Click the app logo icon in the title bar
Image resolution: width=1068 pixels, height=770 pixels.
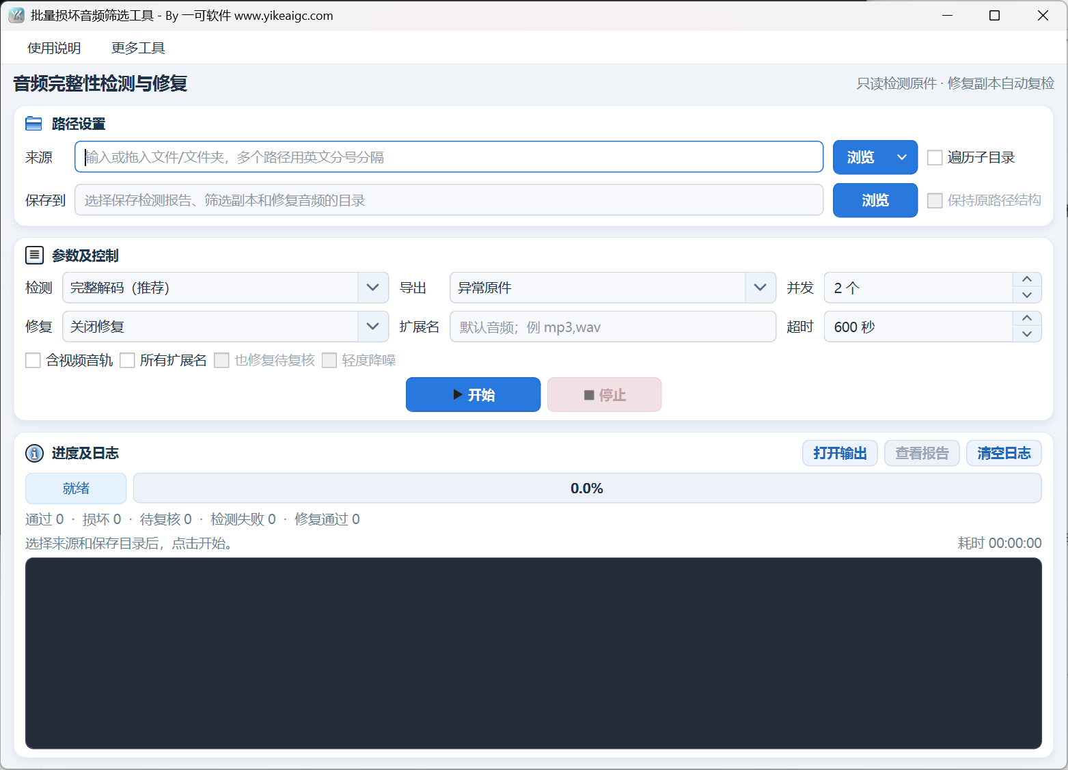[x=16, y=15]
